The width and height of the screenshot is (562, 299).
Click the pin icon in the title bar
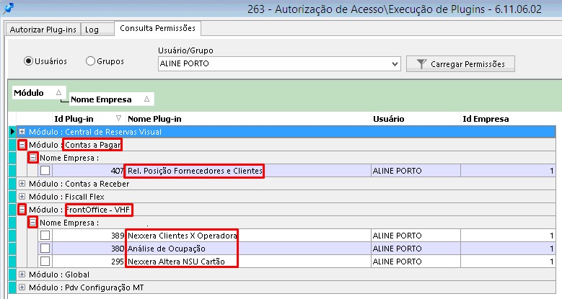pyautogui.click(x=8, y=8)
